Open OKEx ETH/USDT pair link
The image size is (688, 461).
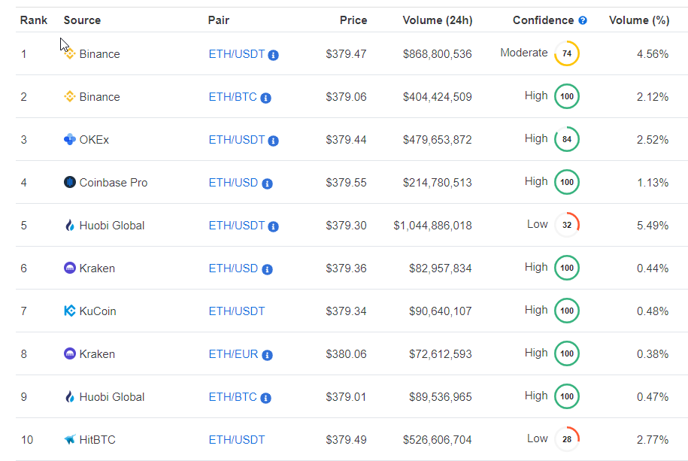point(237,140)
